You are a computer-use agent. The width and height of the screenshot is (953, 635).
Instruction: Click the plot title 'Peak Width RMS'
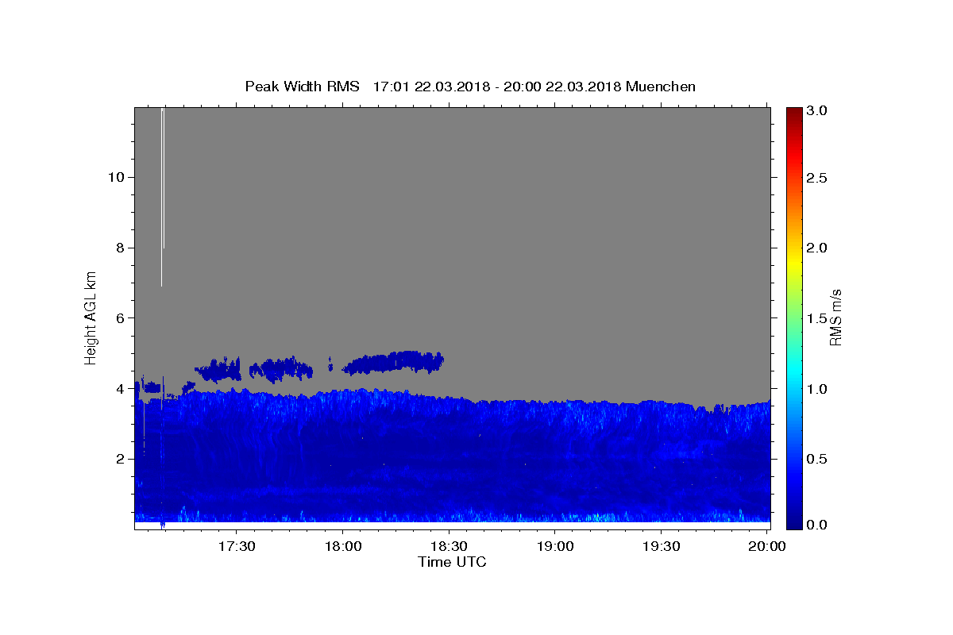click(302, 87)
